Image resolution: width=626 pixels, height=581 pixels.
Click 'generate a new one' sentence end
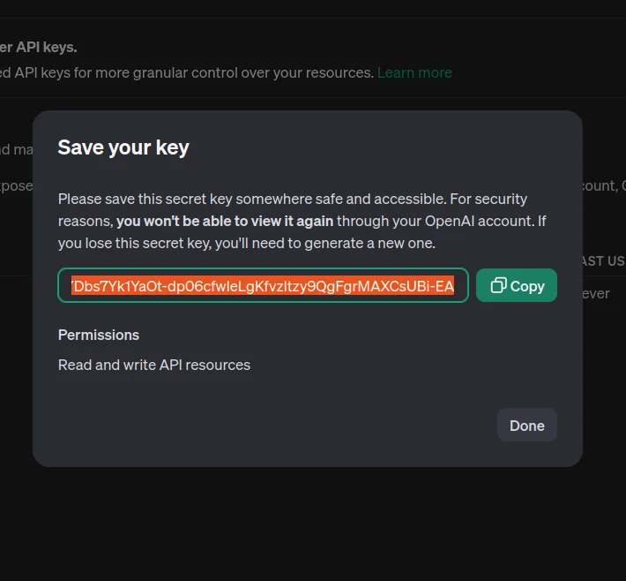tap(369, 243)
